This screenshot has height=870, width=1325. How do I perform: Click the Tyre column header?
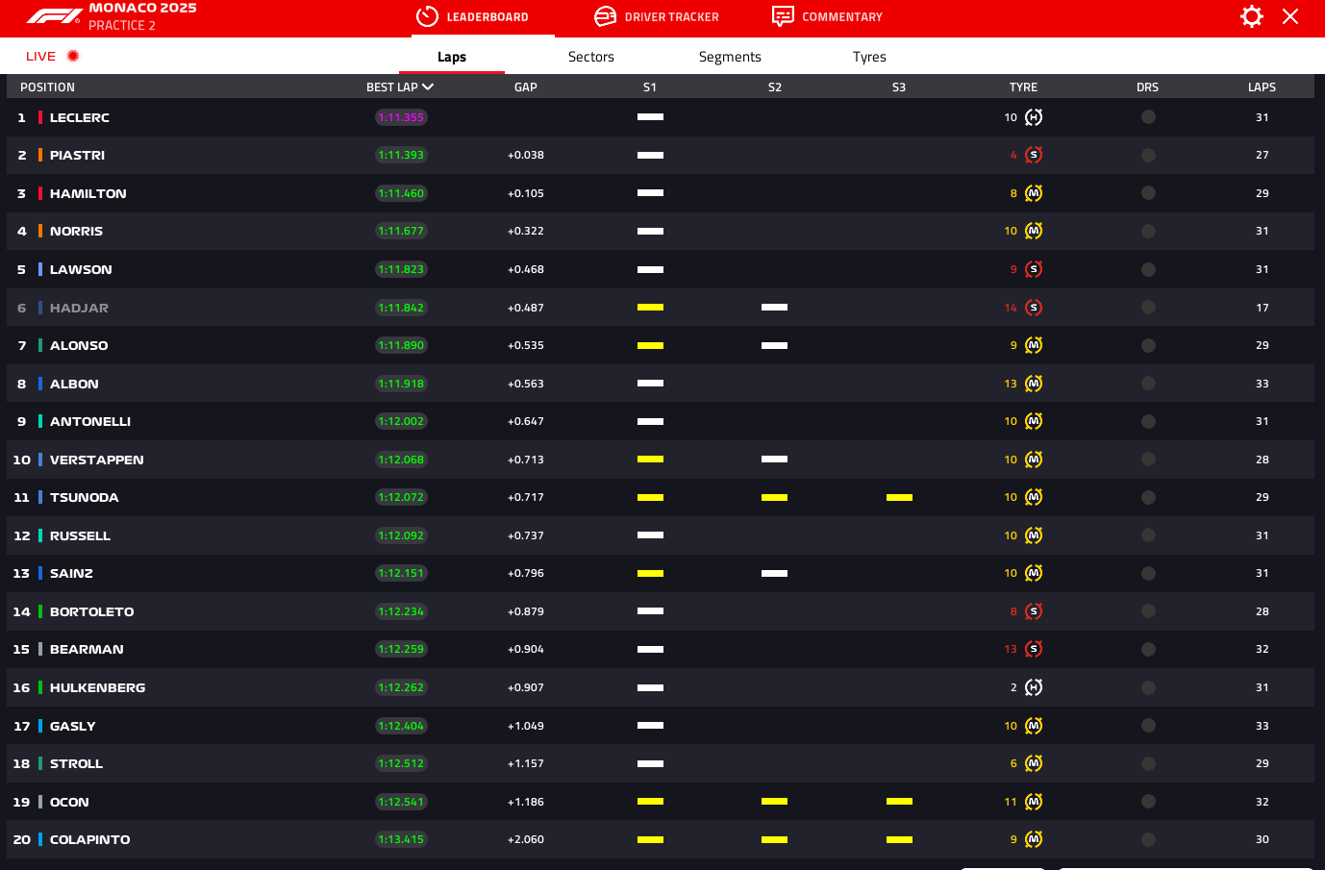[1023, 87]
